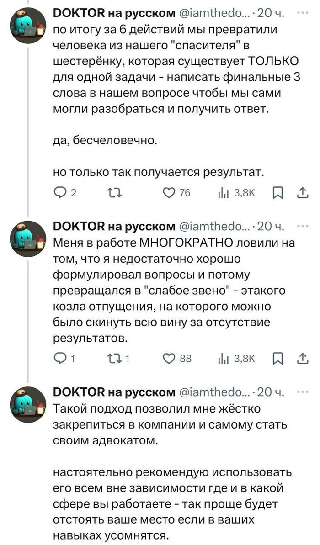The height and width of the screenshot is (545, 320).
Task: Share the second tweet
Action: 302,359
